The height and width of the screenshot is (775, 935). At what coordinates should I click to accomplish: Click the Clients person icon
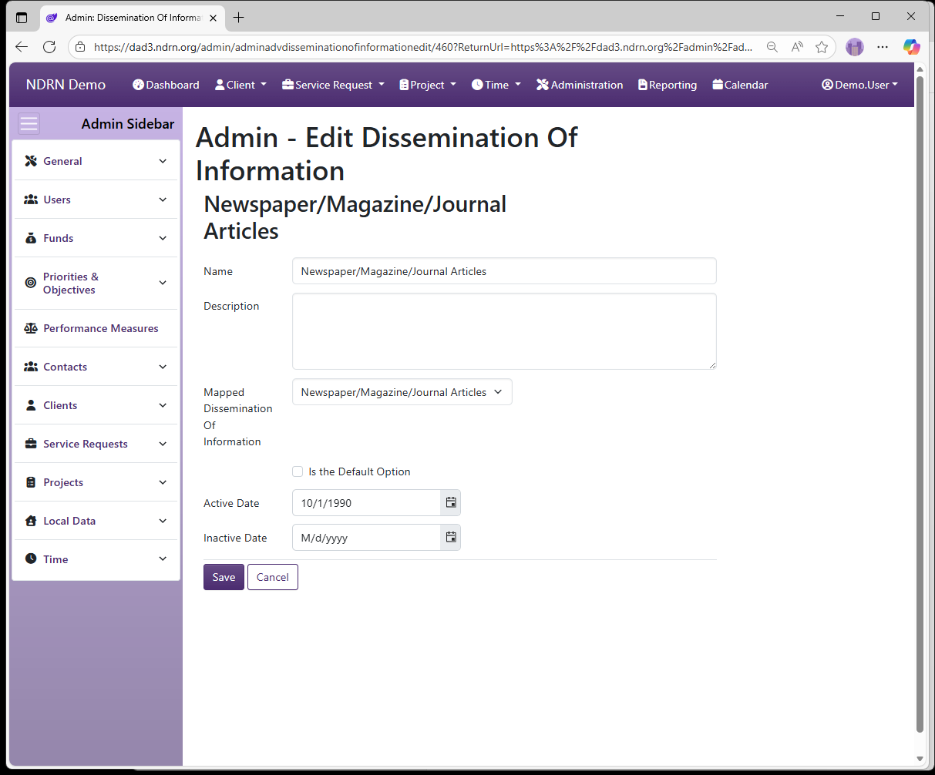(x=31, y=405)
